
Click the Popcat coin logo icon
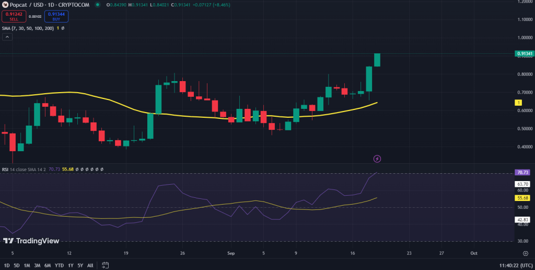tap(5, 5)
